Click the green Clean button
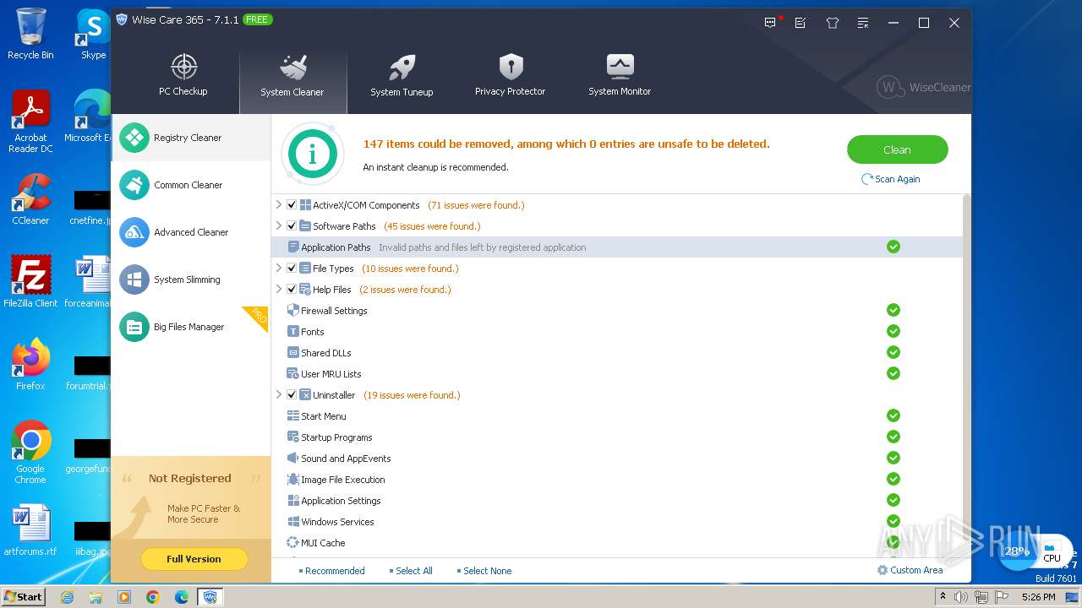1082x608 pixels. tap(897, 149)
